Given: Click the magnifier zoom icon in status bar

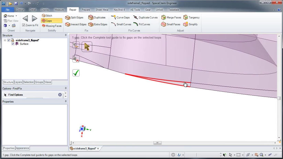Looking at the screenshot, I should [x=261, y=155].
